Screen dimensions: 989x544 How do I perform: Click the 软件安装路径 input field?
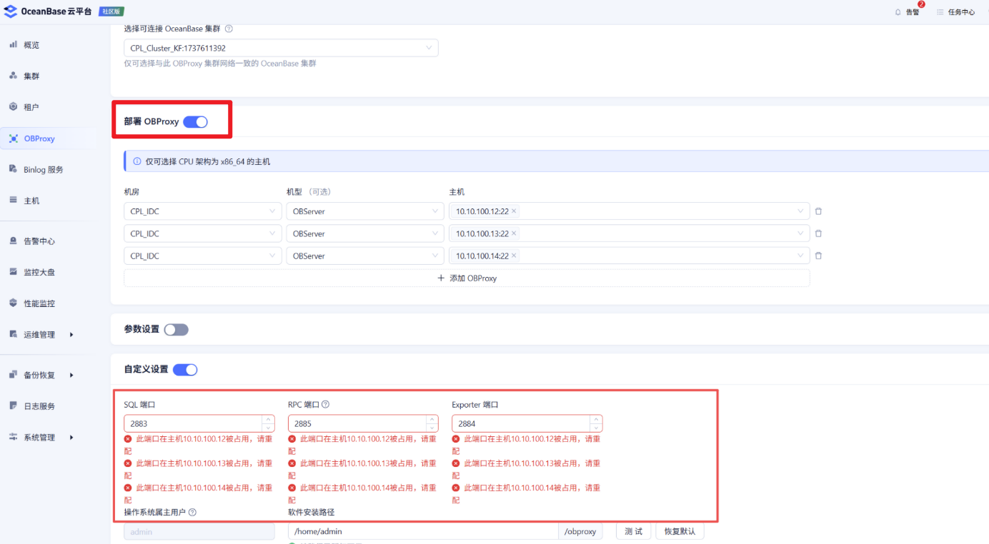[423, 532]
